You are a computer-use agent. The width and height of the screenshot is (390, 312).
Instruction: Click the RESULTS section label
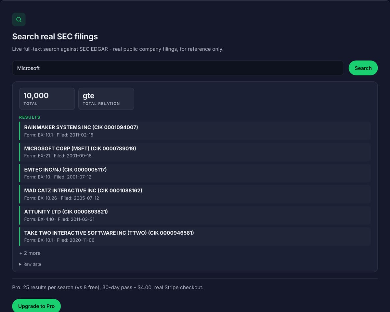30,117
